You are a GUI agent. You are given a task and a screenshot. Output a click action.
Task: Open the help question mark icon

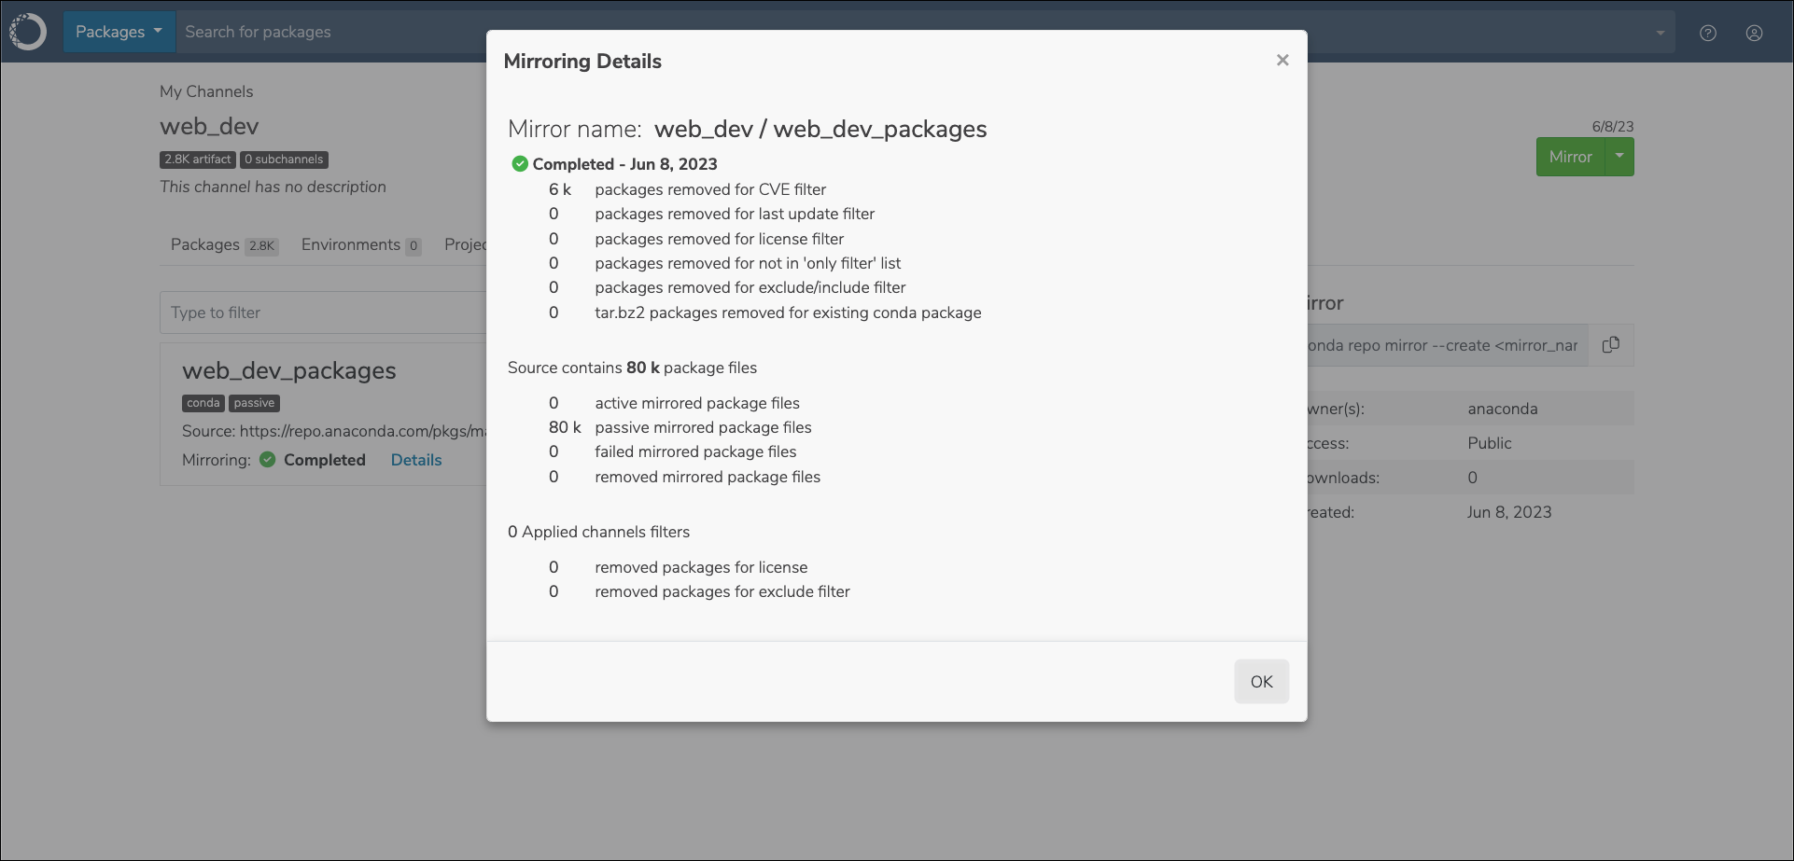(x=1708, y=33)
